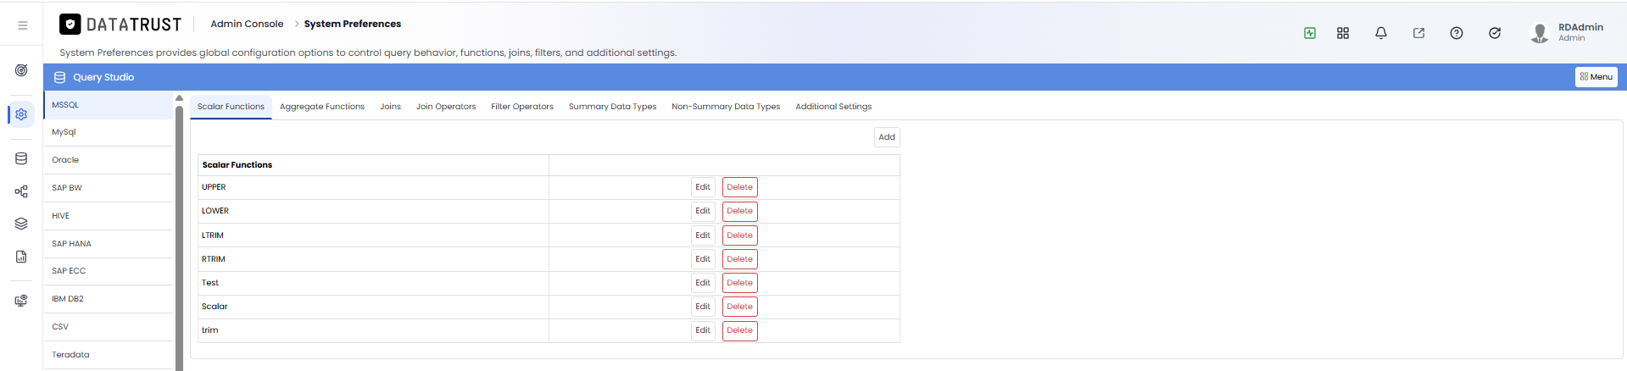Screen dimensions: 1627x371
Task: Open the help question mark icon
Action: (1457, 33)
